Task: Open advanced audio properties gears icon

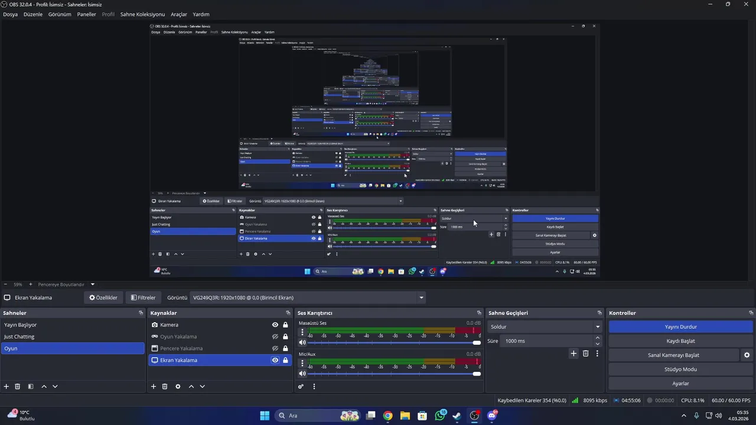Action: tap(301, 387)
